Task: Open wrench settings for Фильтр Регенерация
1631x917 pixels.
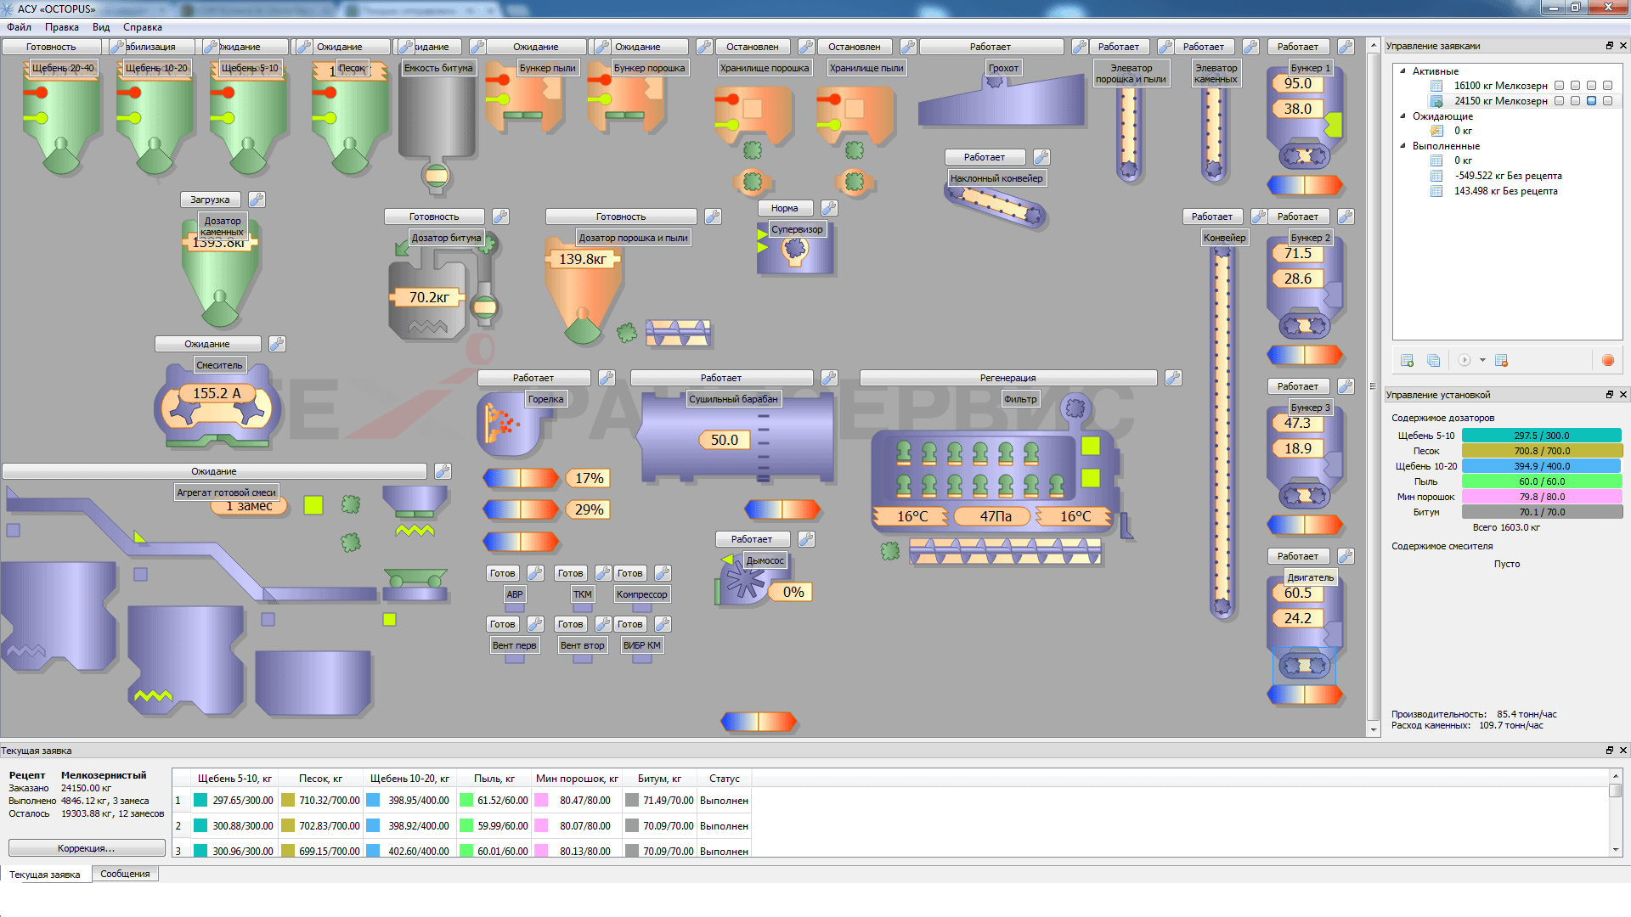Action: click(1173, 378)
